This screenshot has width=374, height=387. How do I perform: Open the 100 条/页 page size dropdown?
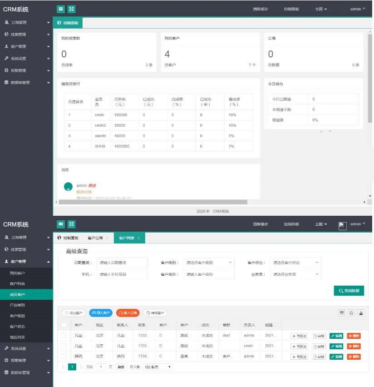coord(157,367)
